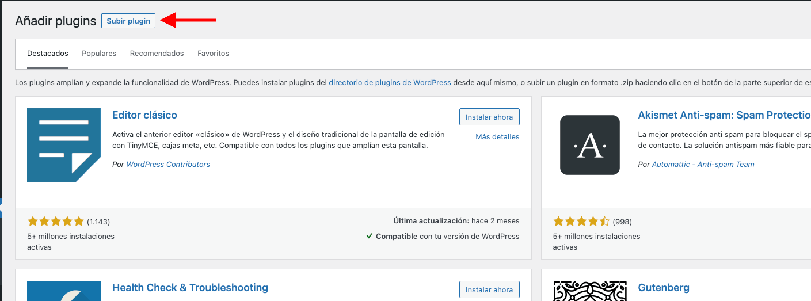Open the Destacados tab
Viewport: 811px width, 301px height.
click(48, 54)
